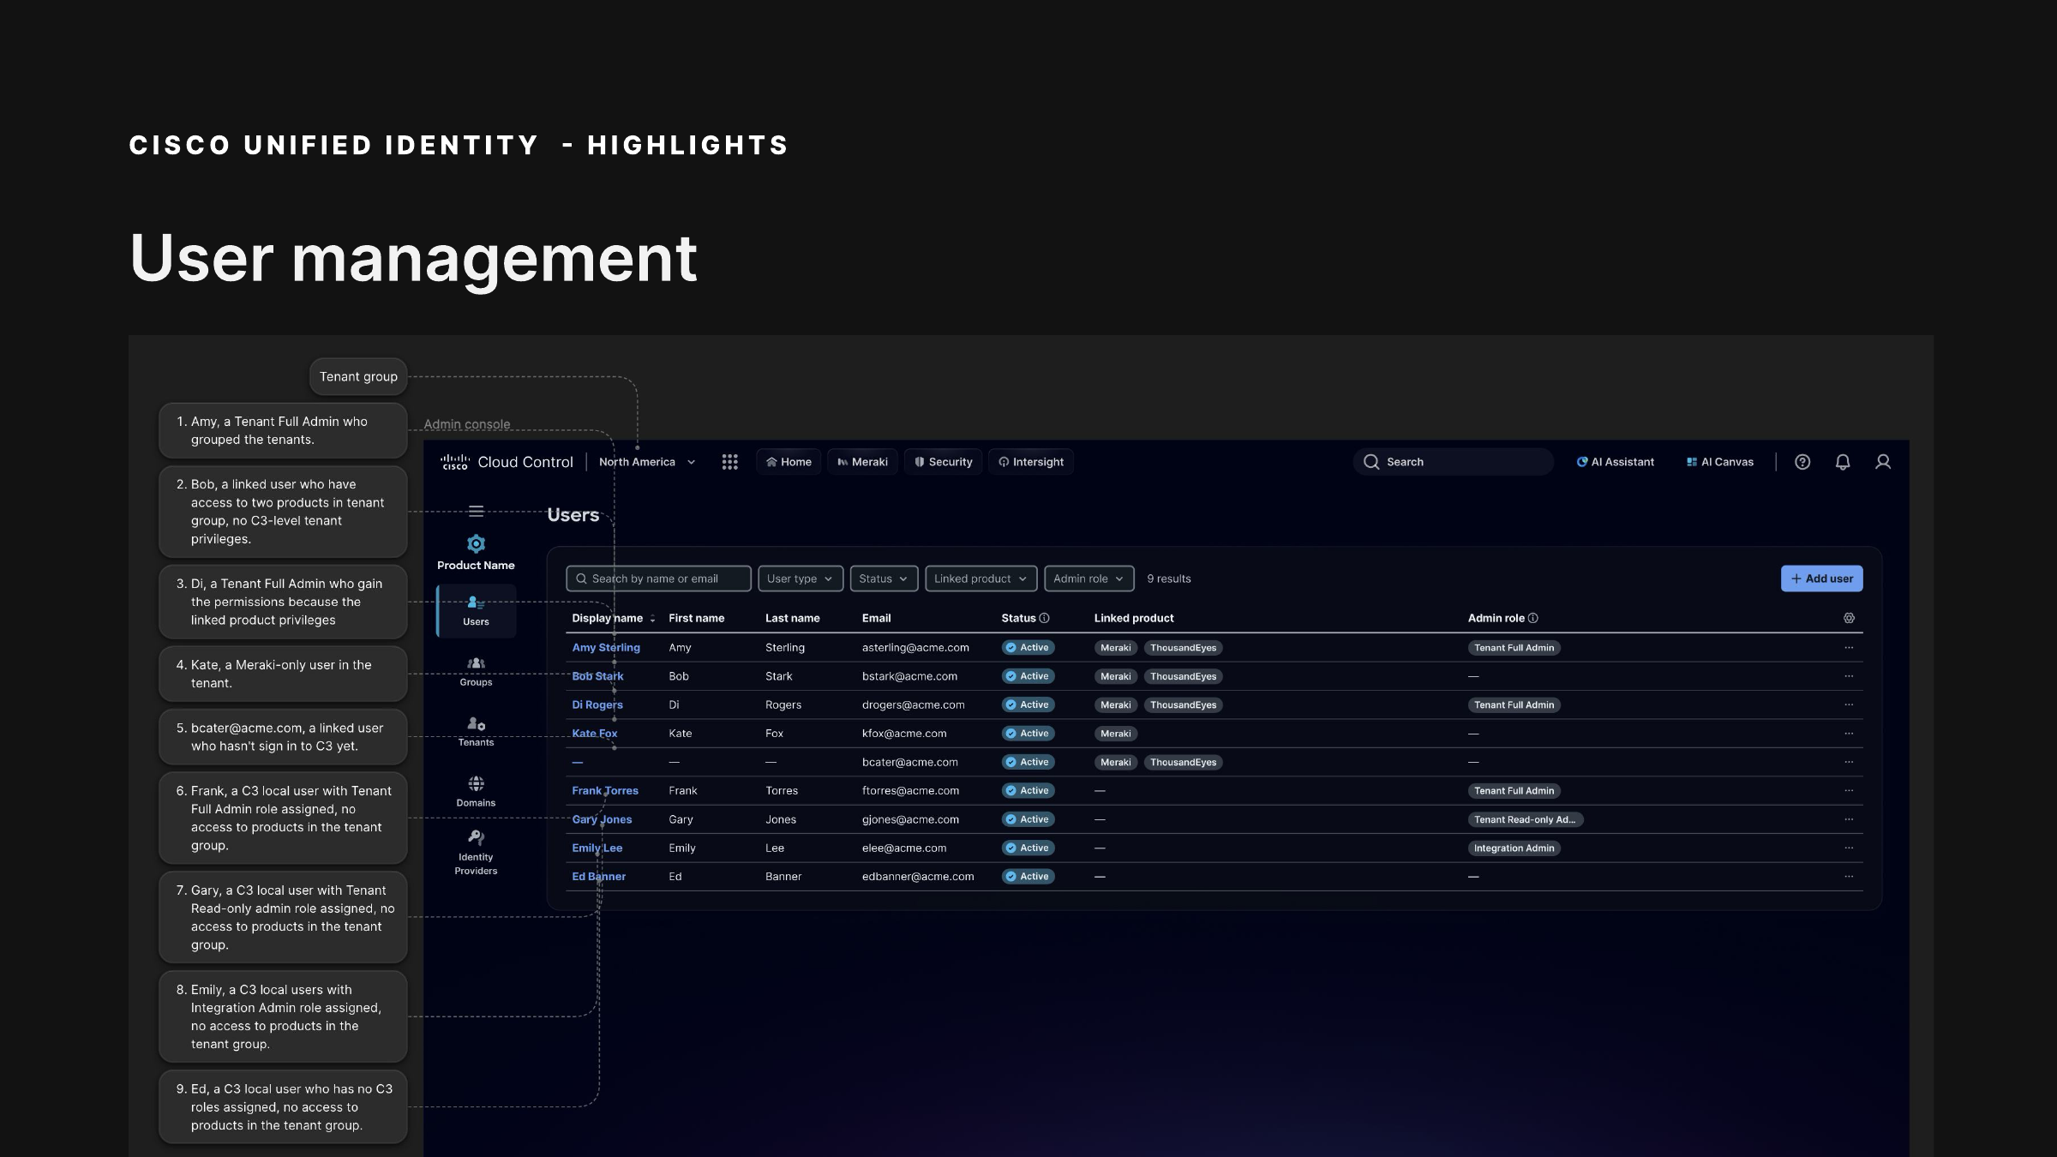2057x1157 pixels.
Task: Open the app launcher grid icon
Action: [729, 462]
